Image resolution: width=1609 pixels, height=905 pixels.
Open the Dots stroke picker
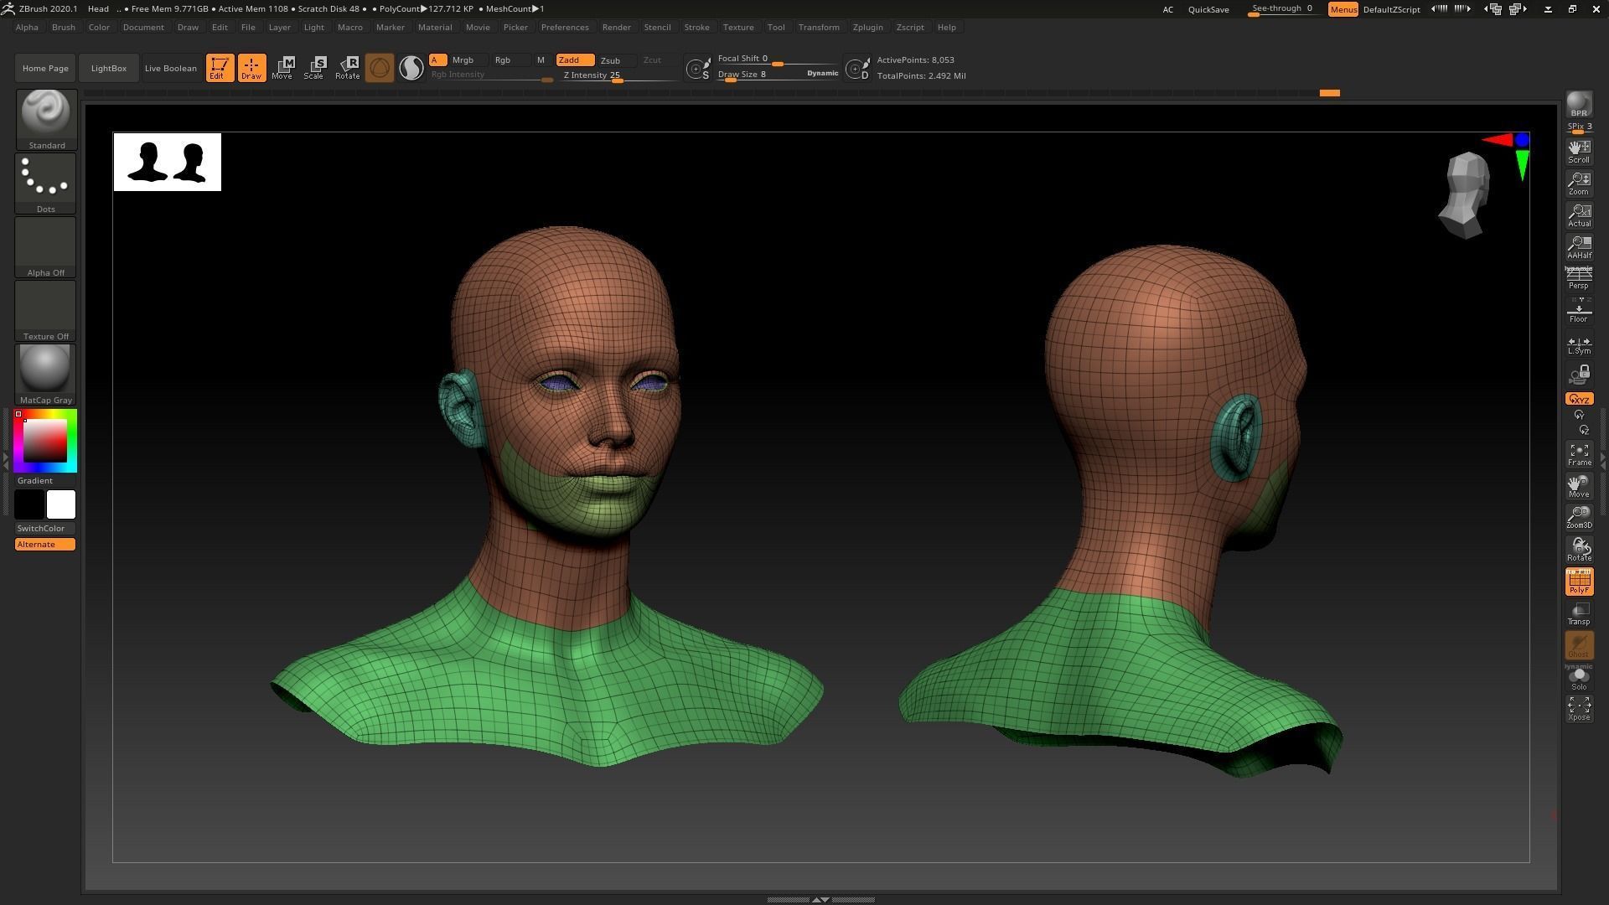click(x=46, y=184)
